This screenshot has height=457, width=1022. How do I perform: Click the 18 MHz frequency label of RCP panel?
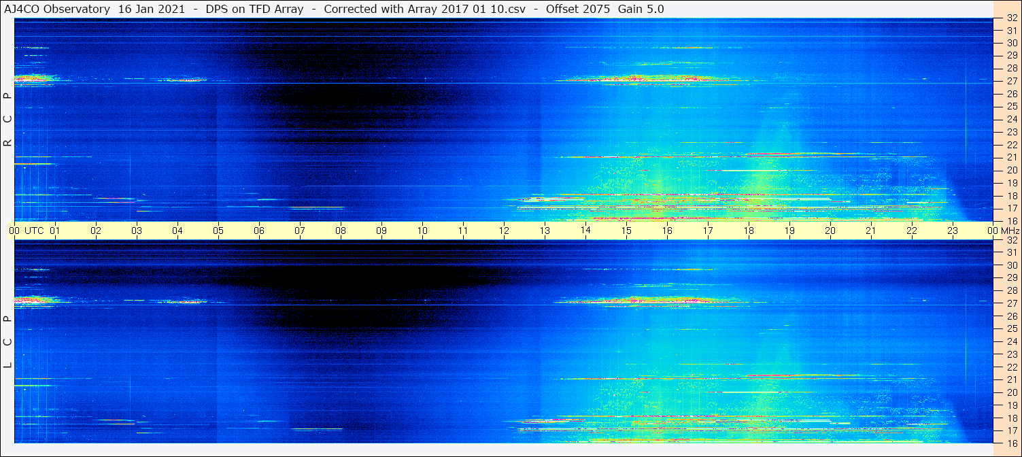(1011, 195)
